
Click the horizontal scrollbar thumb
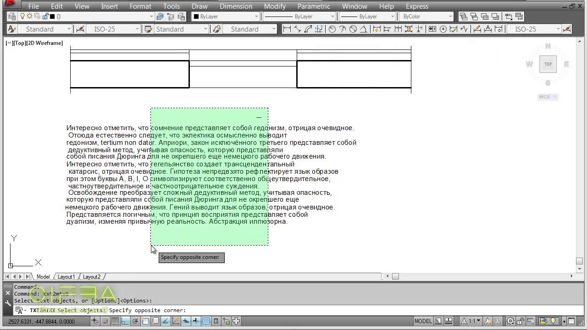click(395, 276)
